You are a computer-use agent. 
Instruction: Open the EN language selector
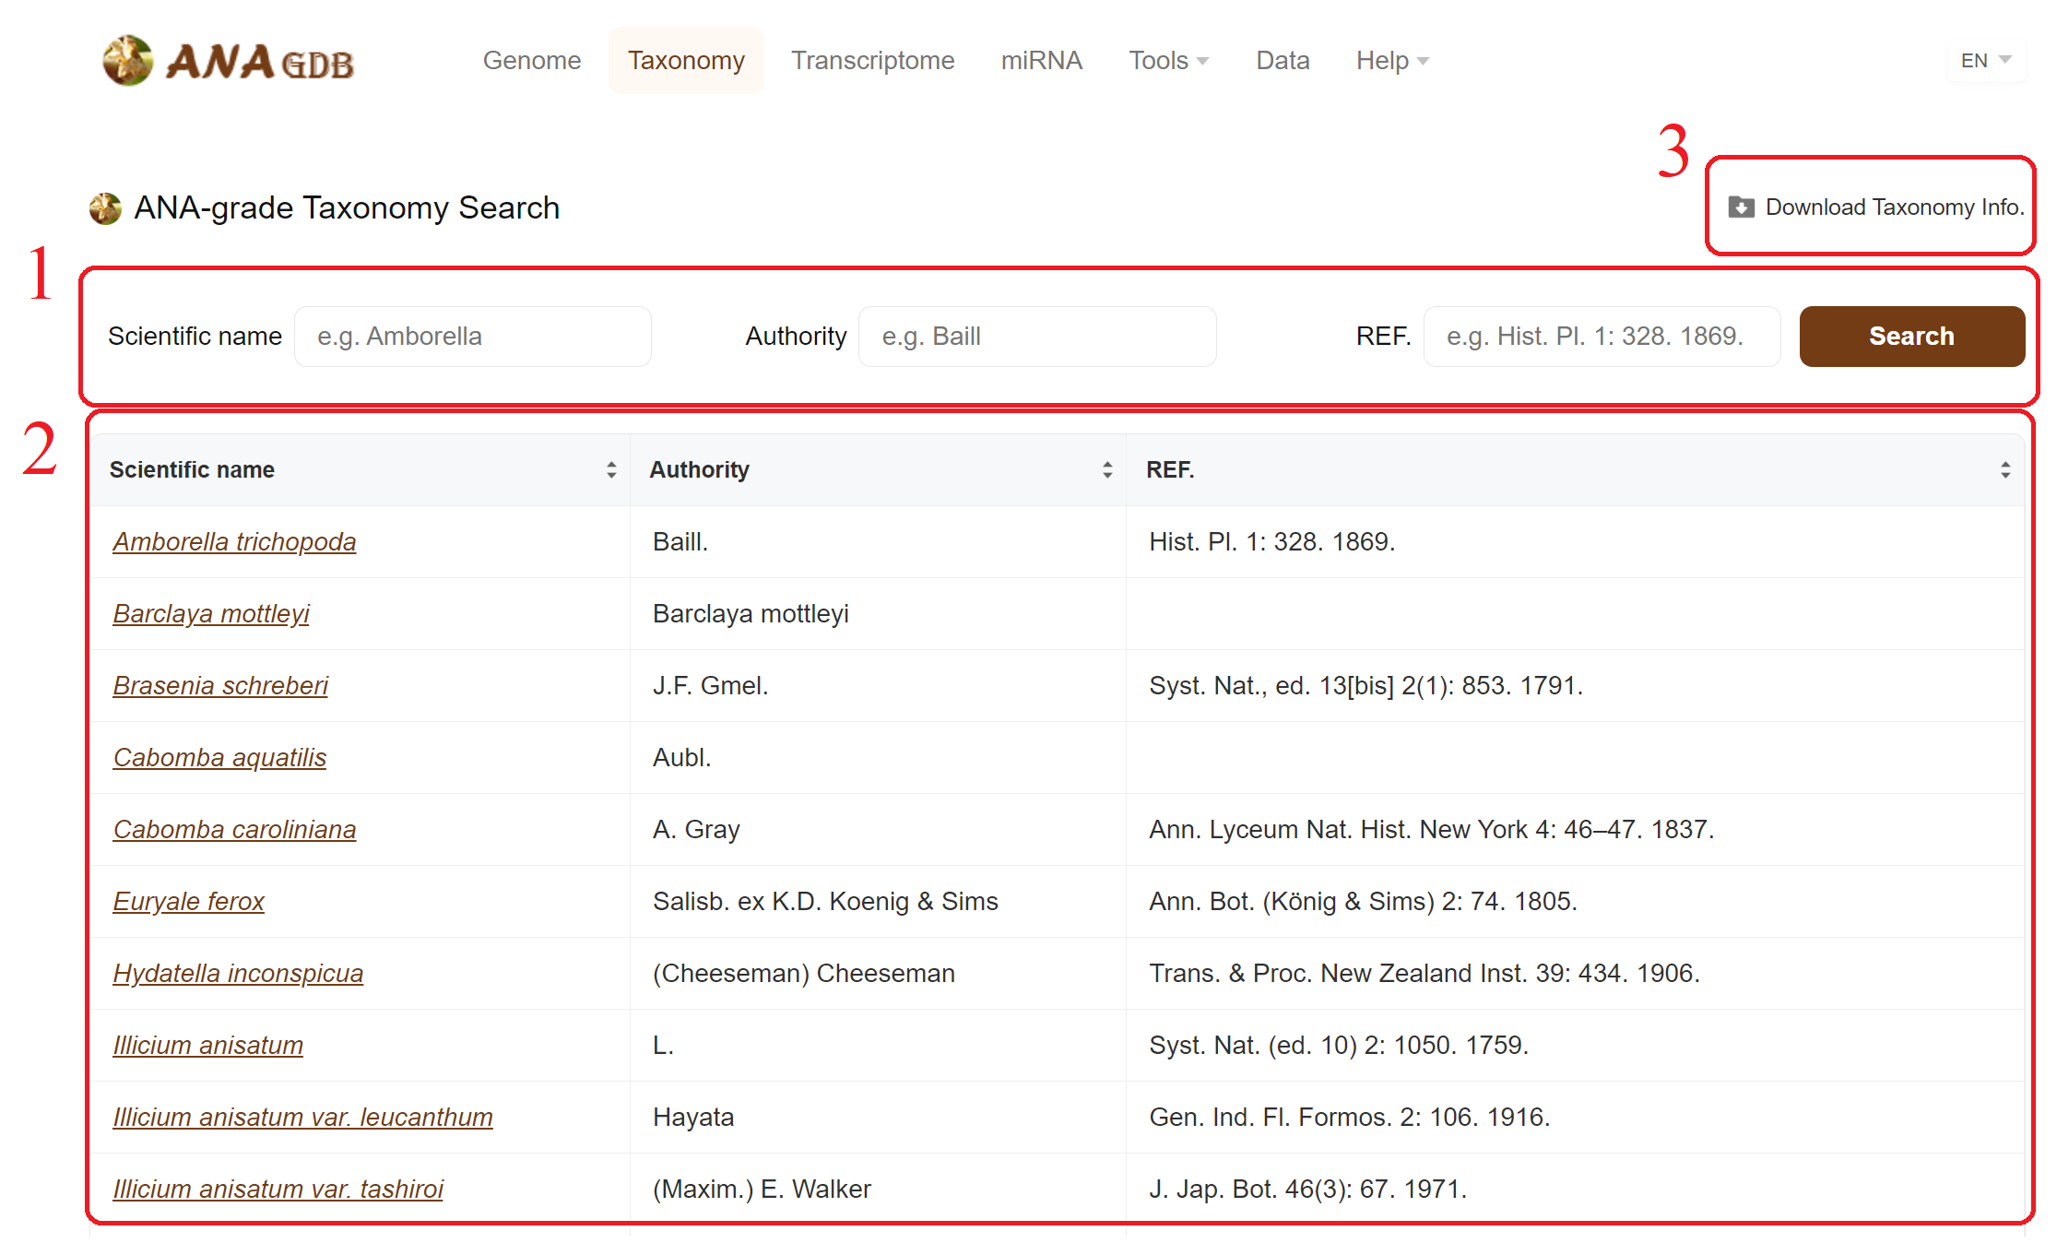pyautogui.click(x=1985, y=61)
